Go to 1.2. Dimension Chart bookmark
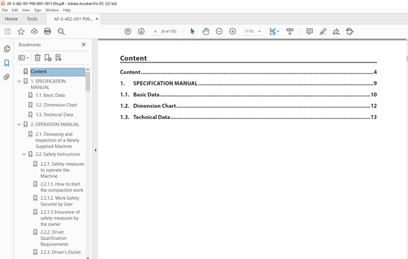Viewport: 408px width, 259px height. (x=56, y=105)
